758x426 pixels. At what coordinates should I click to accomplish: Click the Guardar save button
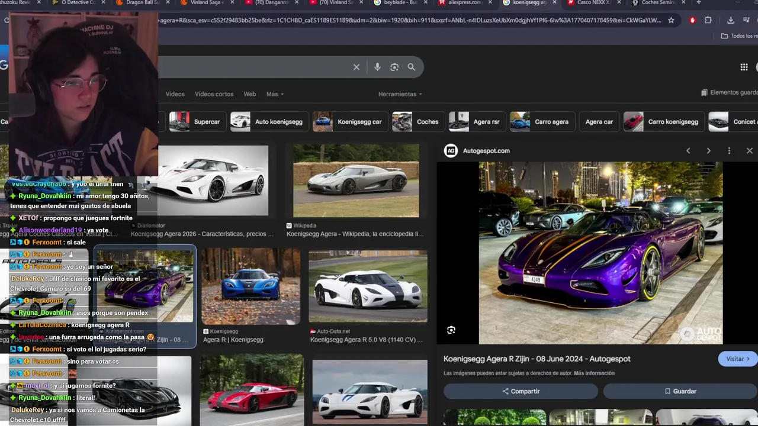point(680,391)
